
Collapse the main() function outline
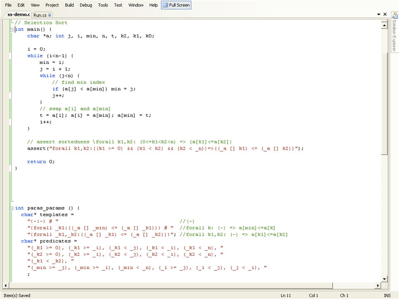pos(12,29)
